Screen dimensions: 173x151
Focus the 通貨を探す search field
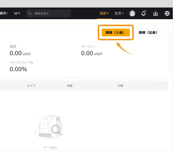(48, 13)
